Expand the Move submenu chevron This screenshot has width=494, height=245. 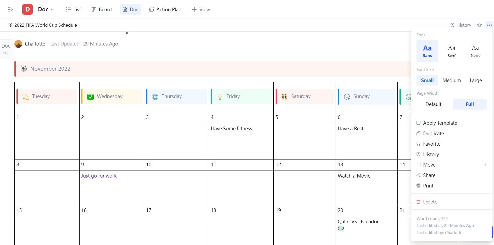[x=485, y=165]
